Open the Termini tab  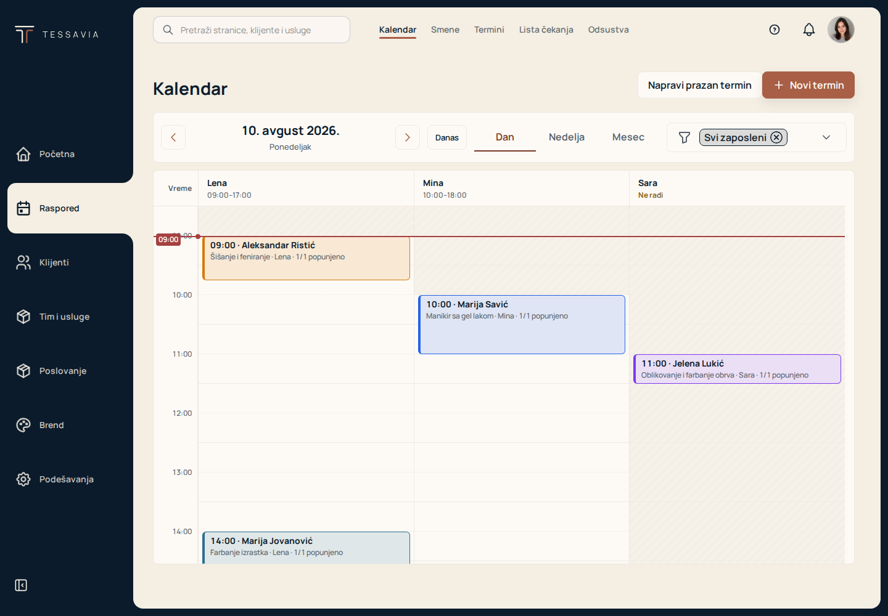pos(489,30)
